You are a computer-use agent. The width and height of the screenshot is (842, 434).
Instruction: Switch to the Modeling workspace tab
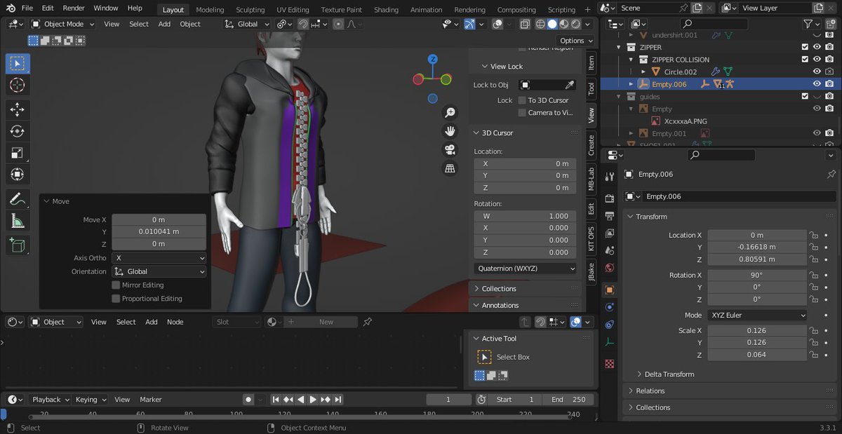click(x=210, y=10)
